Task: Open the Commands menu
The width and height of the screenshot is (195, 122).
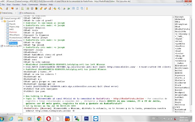Action: tap(33, 5)
